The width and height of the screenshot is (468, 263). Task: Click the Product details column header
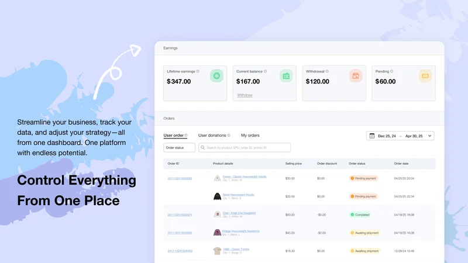pyautogui.click(x=223, y=164)
